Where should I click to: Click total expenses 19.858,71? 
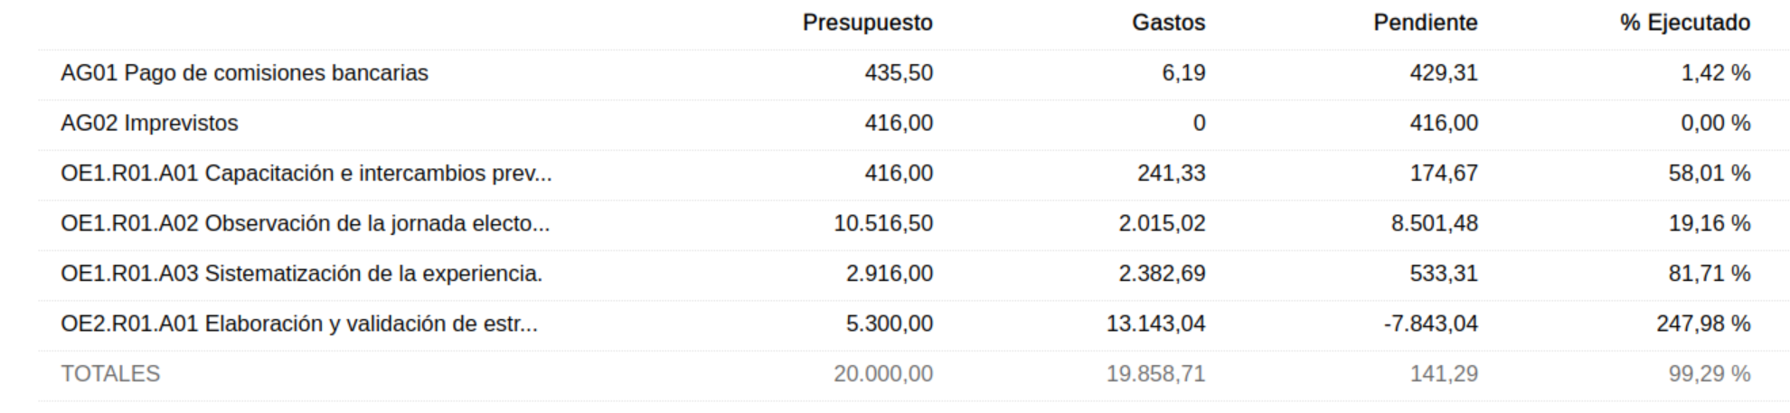click(x=1155, y=374)
